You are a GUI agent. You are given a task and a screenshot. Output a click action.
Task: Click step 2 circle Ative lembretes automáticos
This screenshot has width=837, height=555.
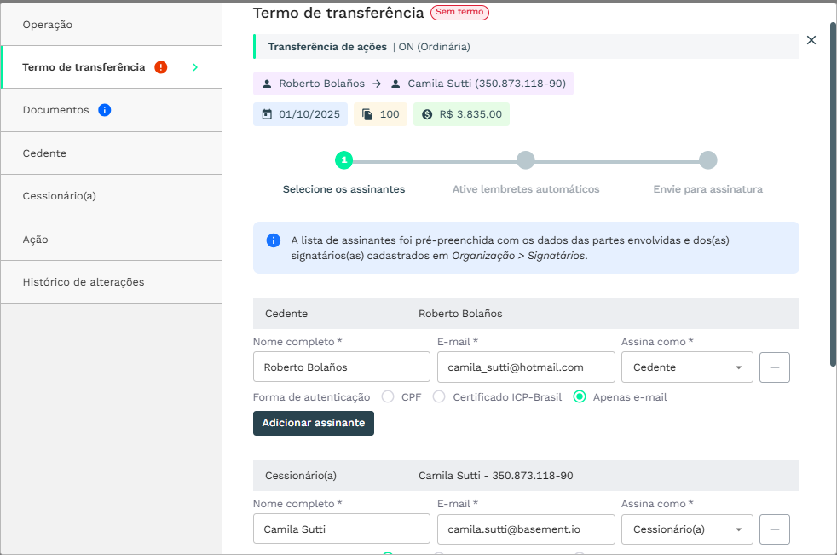(526, 160)
